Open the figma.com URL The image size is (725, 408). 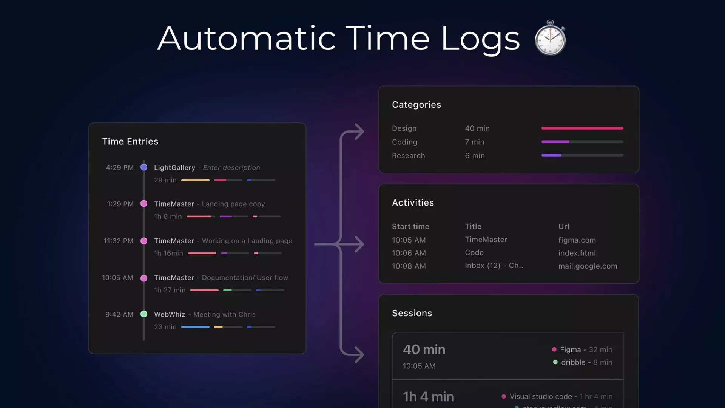point(577,240)
